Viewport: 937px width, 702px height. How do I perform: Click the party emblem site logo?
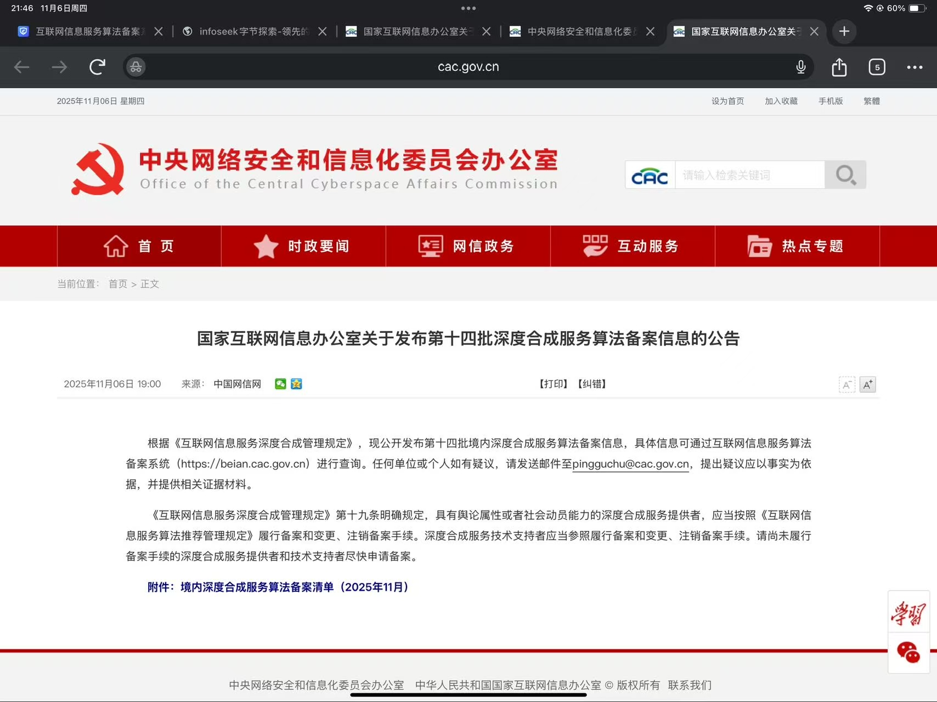pos(98,169)
